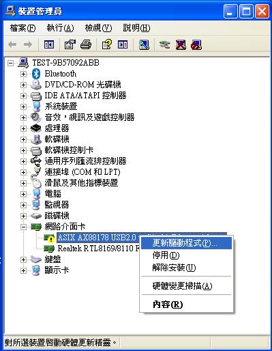Maximize the 裝置管理員 window
The height and width of the screenshot is (351, 272).
pyautogui.click(x=246, y=11)
